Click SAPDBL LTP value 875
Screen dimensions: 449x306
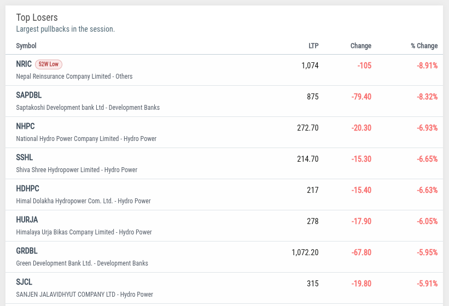point(313,97)
